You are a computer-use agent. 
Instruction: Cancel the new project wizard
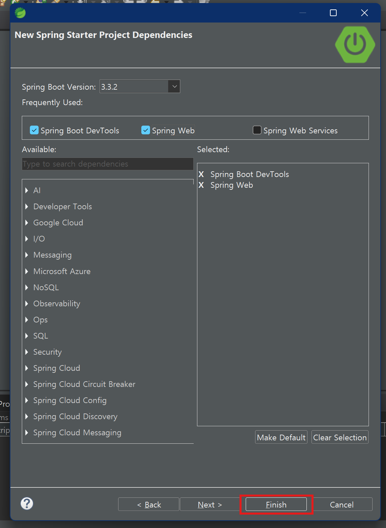point(342,504)
